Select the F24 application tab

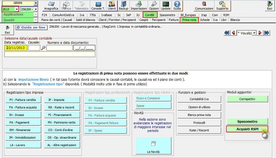click(44, 15)
